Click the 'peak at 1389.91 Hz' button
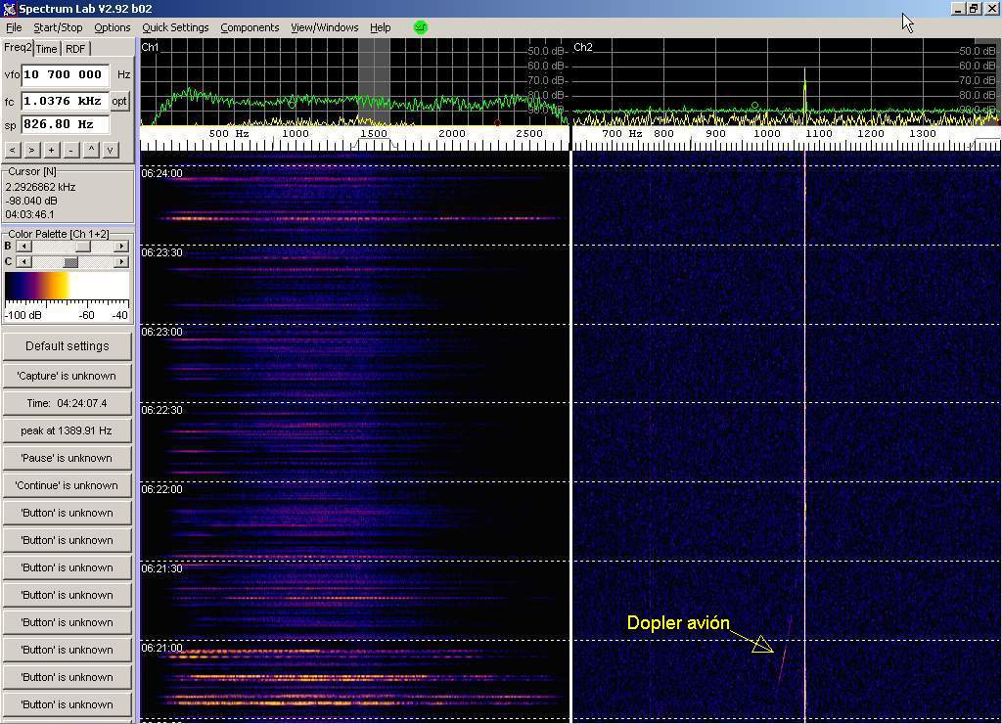Image resolution: width=1002 pixels, height=724 pixels. coord(67,430)
